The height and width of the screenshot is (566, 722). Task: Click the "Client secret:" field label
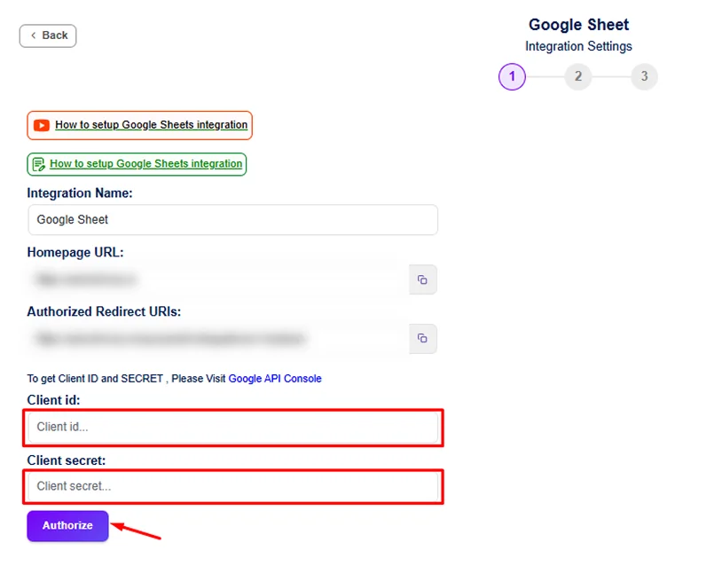tap(67, 460)
